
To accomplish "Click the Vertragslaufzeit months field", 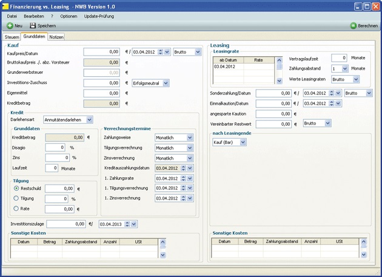I will (x=339, y=58).
